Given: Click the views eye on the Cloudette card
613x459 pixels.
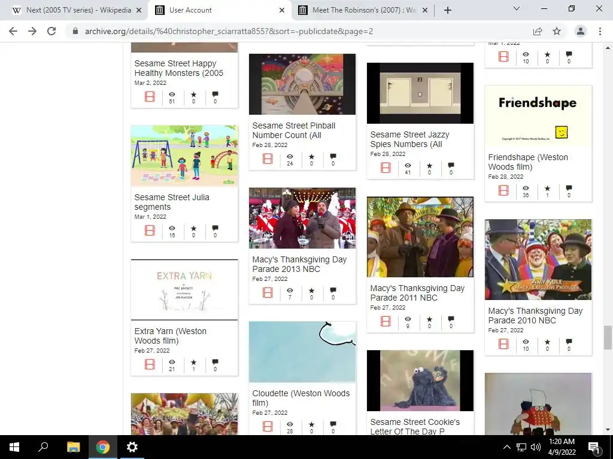Looking at the screenshot, I should 290,424.
